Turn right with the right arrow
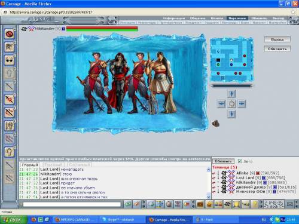 [x=242, y=104]
